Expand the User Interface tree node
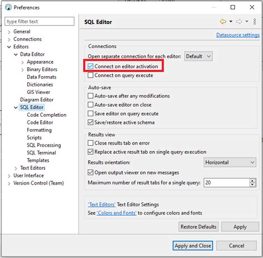Viewport: 263px width, 258px height. [x=9, y=176]
